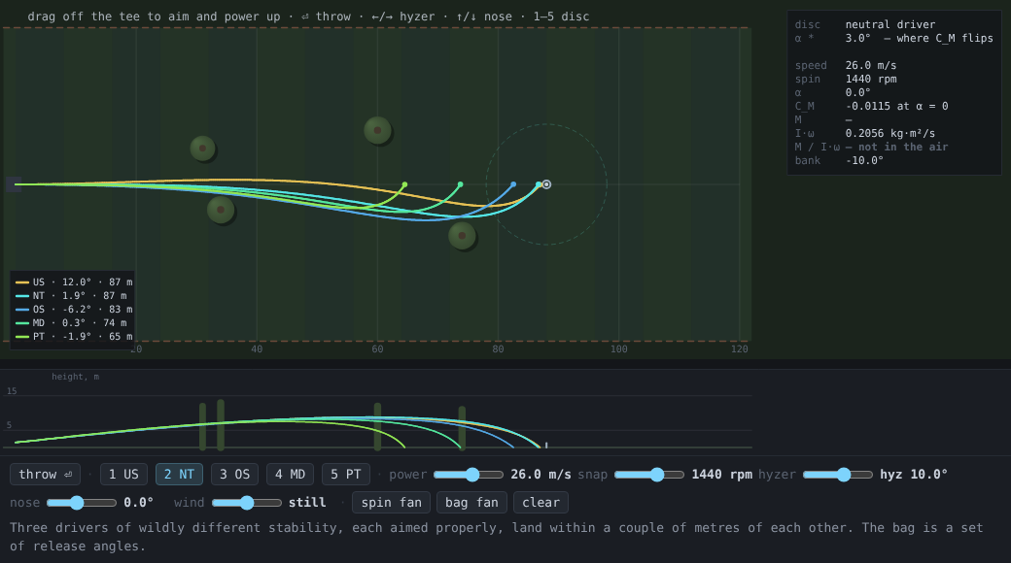This screenshot has width=1011, height=563.
Task: Change the hyzer angle slider
Action: tap(838, 475)
